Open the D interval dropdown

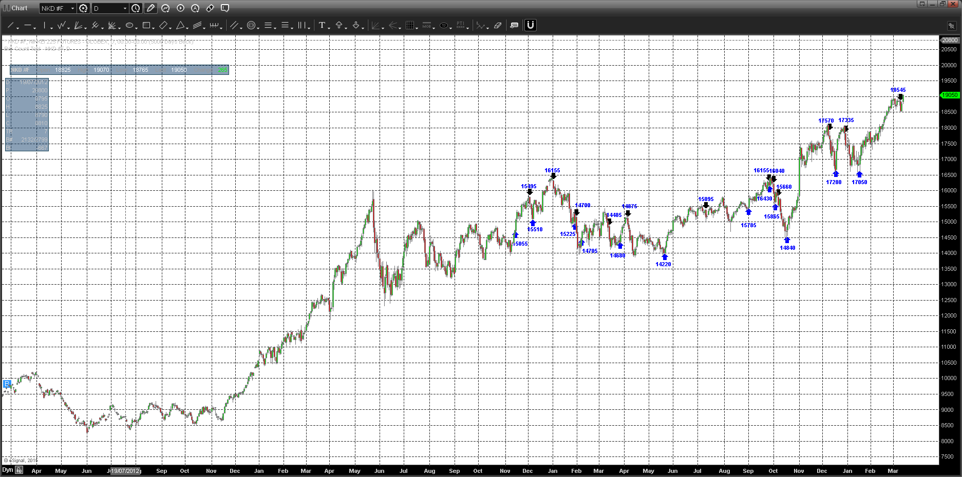(x=110, y=8)
